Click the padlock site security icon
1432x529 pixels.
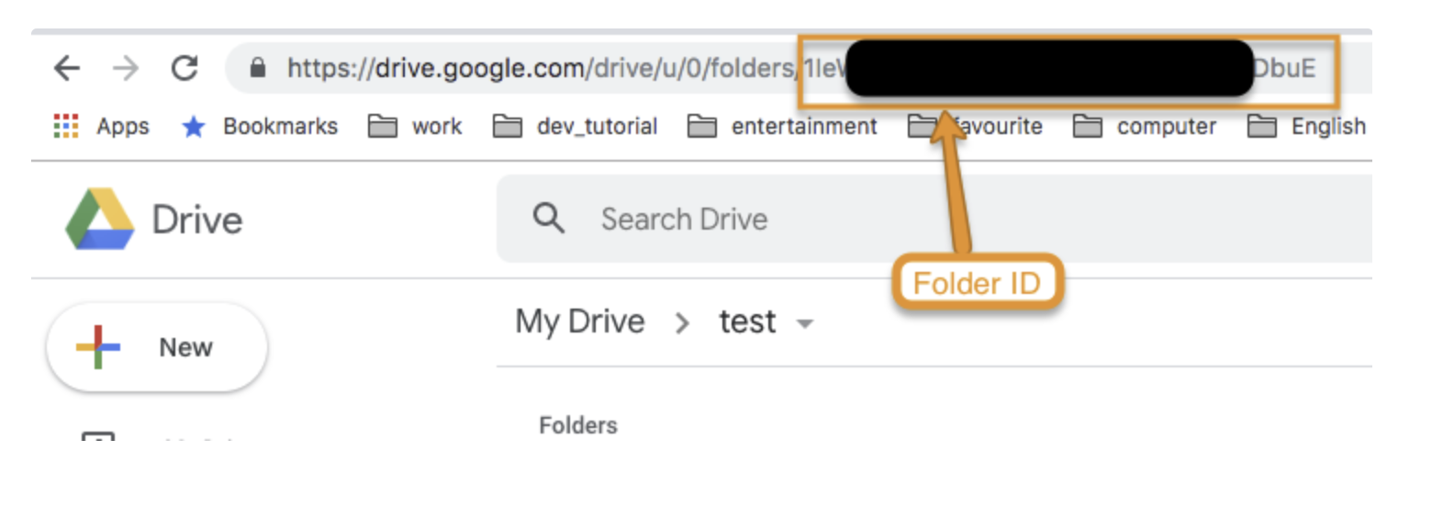[x=258, y=68]
